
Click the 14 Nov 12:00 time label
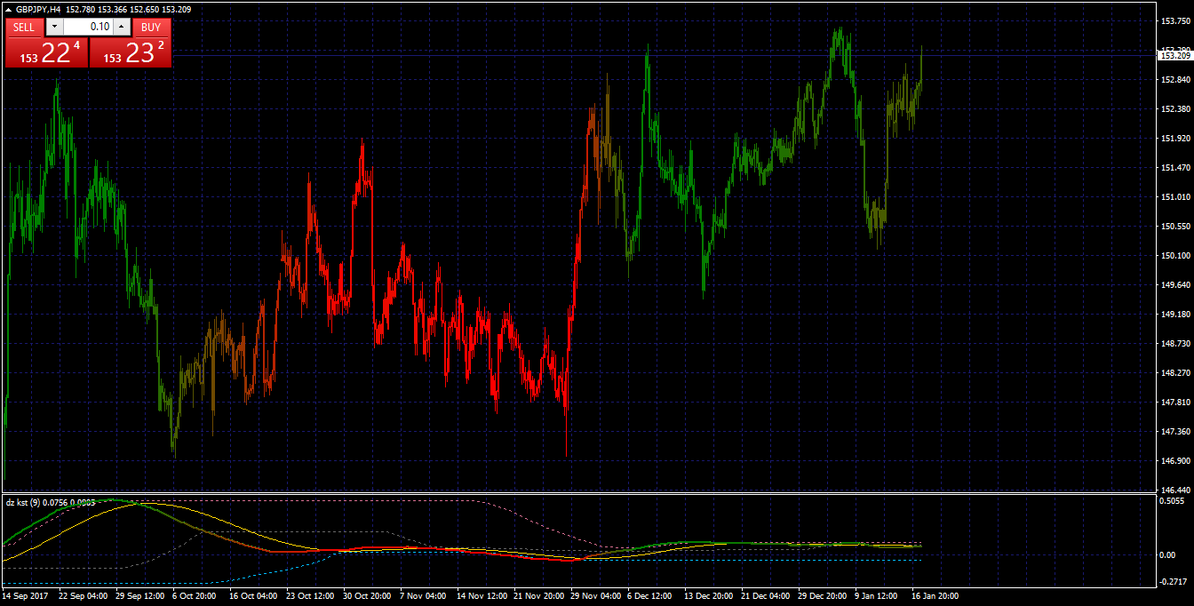(482, 596)
